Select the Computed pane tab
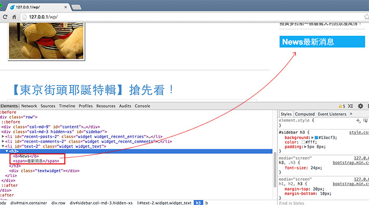This screenshot has height=205, width=369. click(305, 114)
